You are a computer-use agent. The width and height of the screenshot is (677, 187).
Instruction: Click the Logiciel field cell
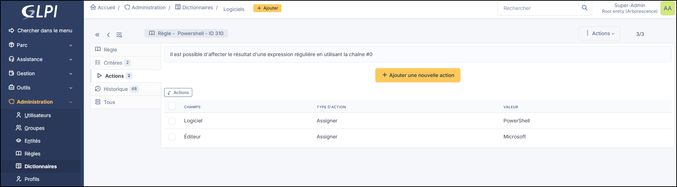click(x=193, y=121)
